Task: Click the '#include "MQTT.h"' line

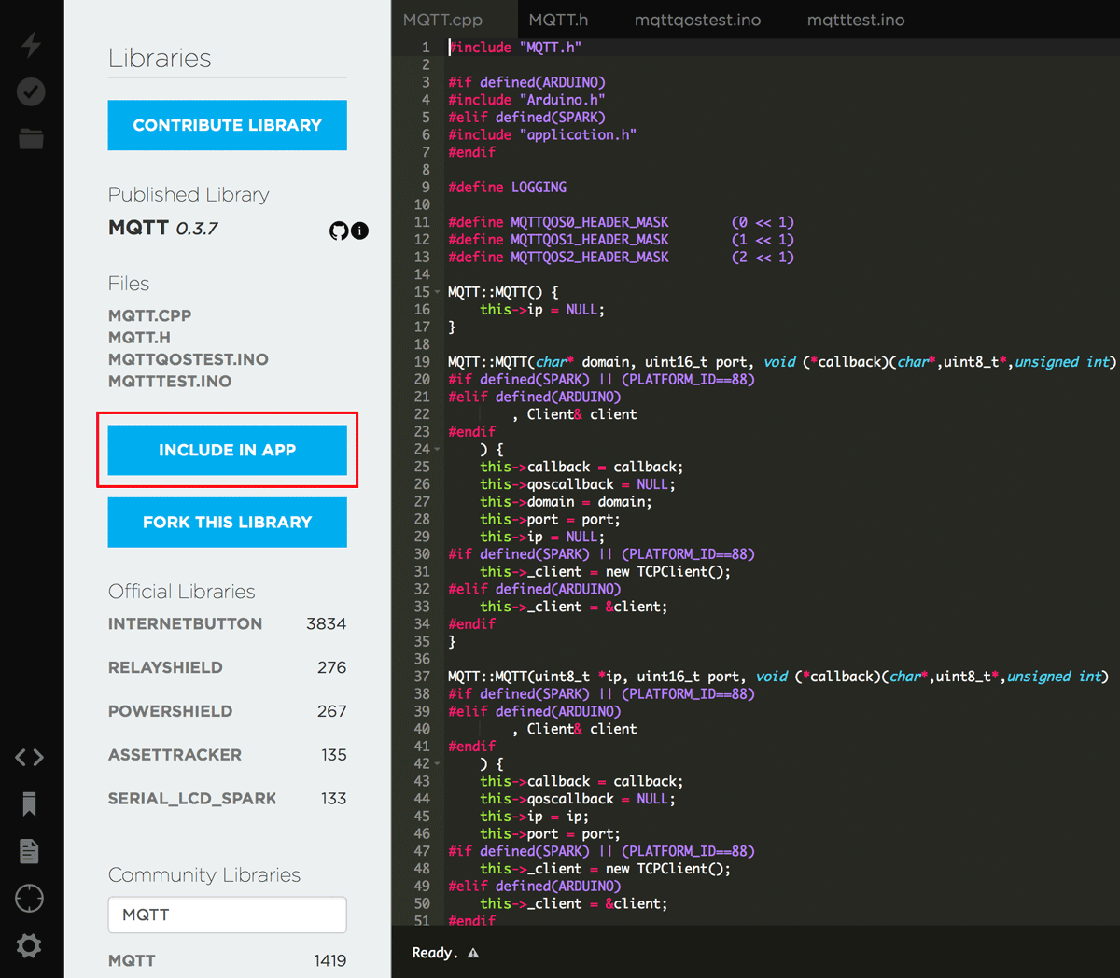Action: point(514,47)
